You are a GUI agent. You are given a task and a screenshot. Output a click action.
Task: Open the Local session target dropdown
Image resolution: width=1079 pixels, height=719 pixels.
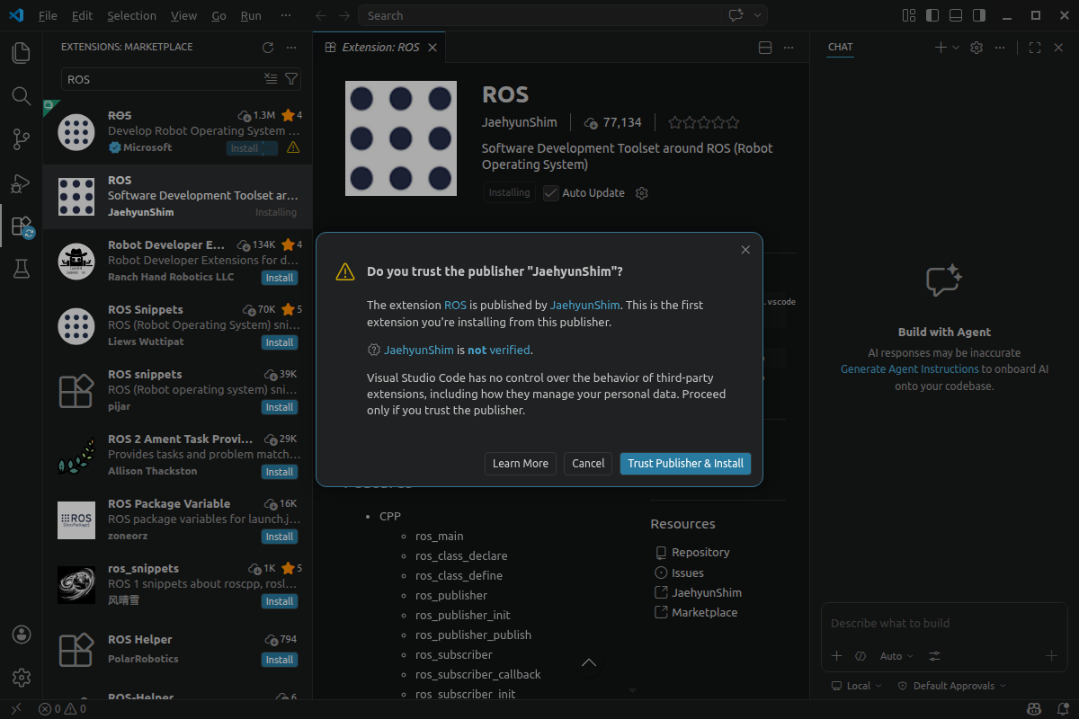point(857,686)
